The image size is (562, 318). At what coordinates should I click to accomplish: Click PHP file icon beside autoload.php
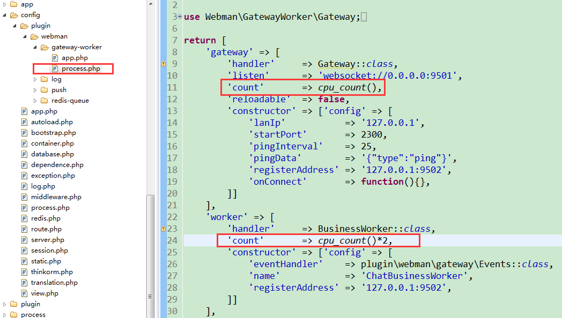[x=24, y=123]
